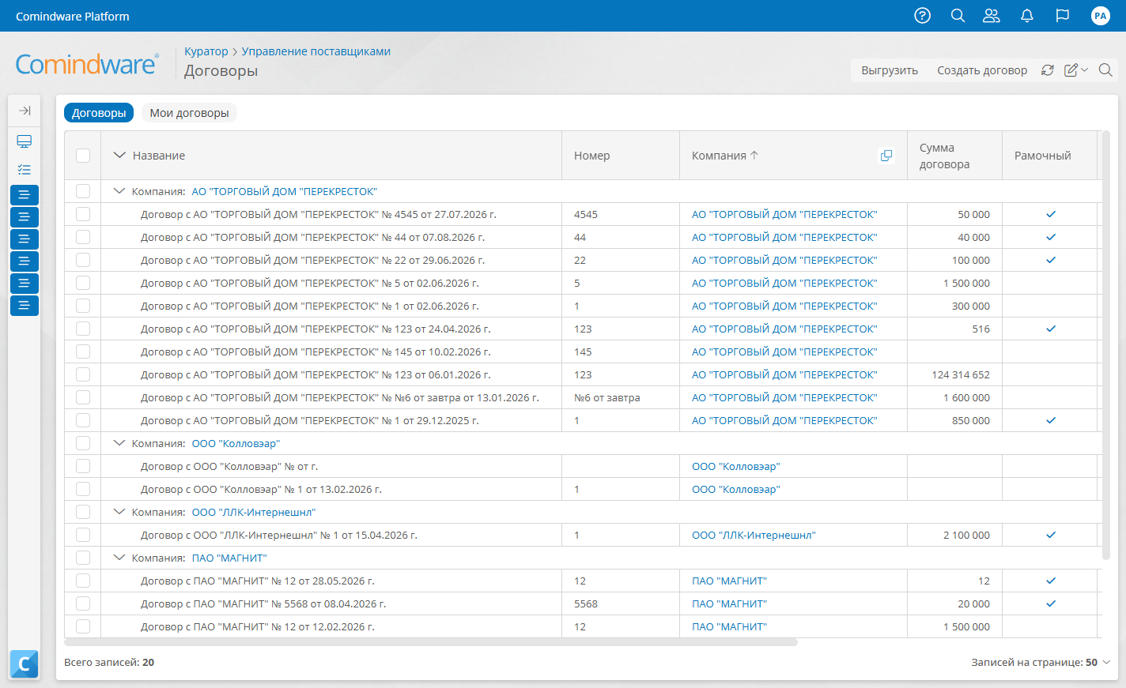
Task: Collapse the ПАО "МАГНИТ" group
Action: [119, 558]
